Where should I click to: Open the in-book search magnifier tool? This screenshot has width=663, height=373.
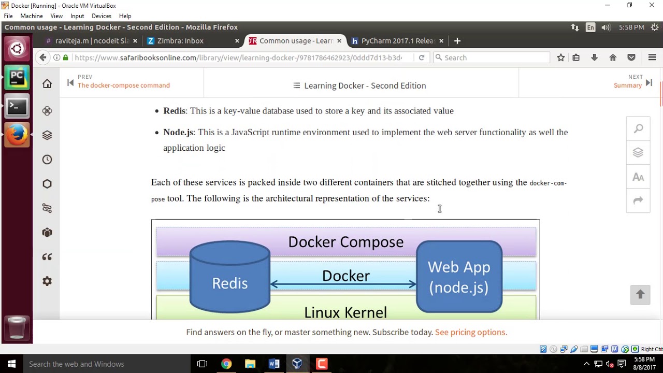[638, 129]
